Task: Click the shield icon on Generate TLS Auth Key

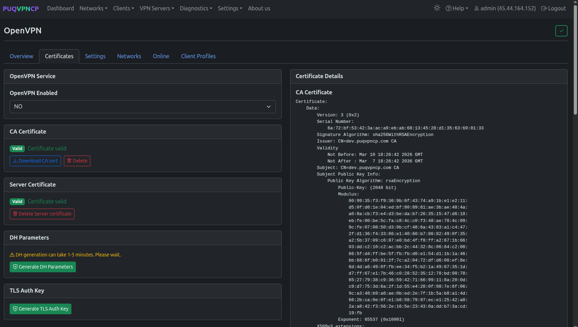Action: pos(15,309)
